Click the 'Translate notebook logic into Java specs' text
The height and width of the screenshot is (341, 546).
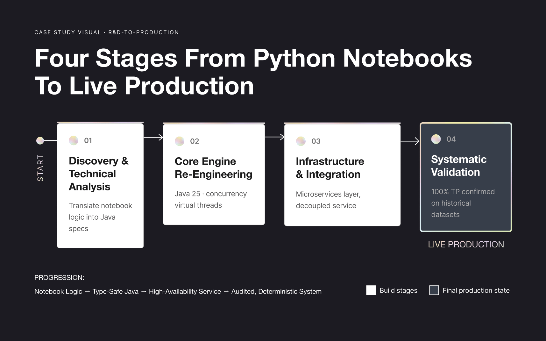click(100, 217)
